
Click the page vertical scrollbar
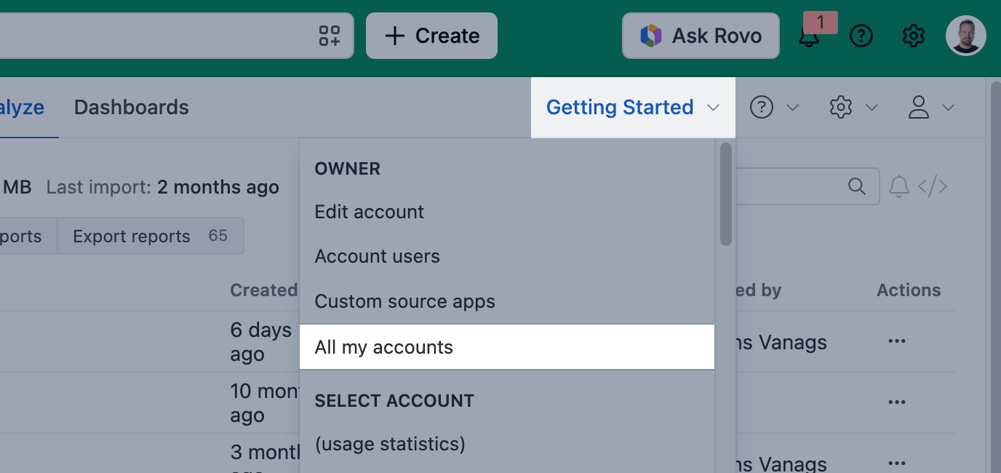pyautogui.click(x=996, y=277)
